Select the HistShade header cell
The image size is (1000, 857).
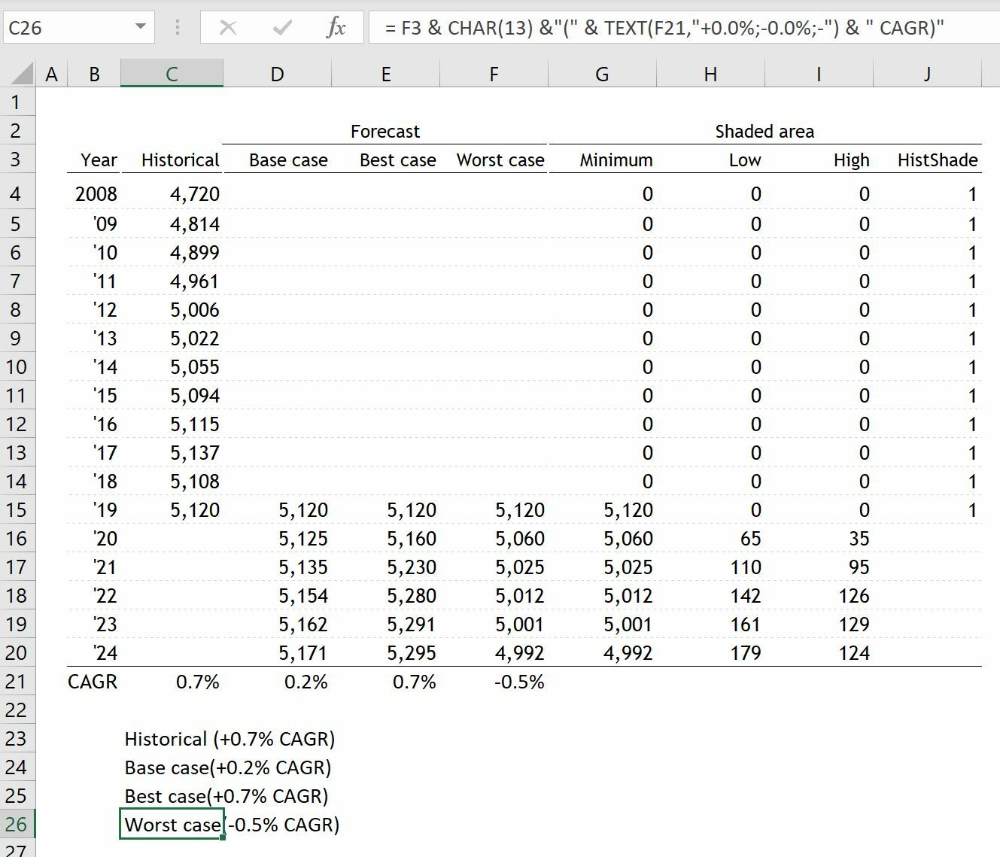(938, 160)
